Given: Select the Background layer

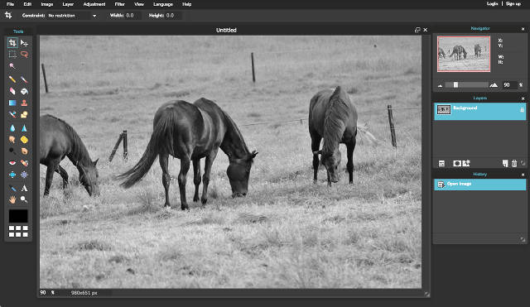Looking at the screenshot, I should click(x=480, y=111).
